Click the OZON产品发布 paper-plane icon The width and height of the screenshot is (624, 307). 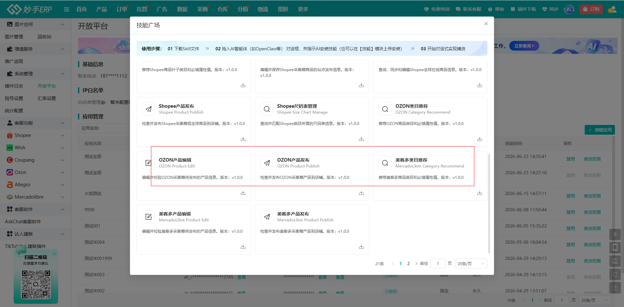coord(267,163)
